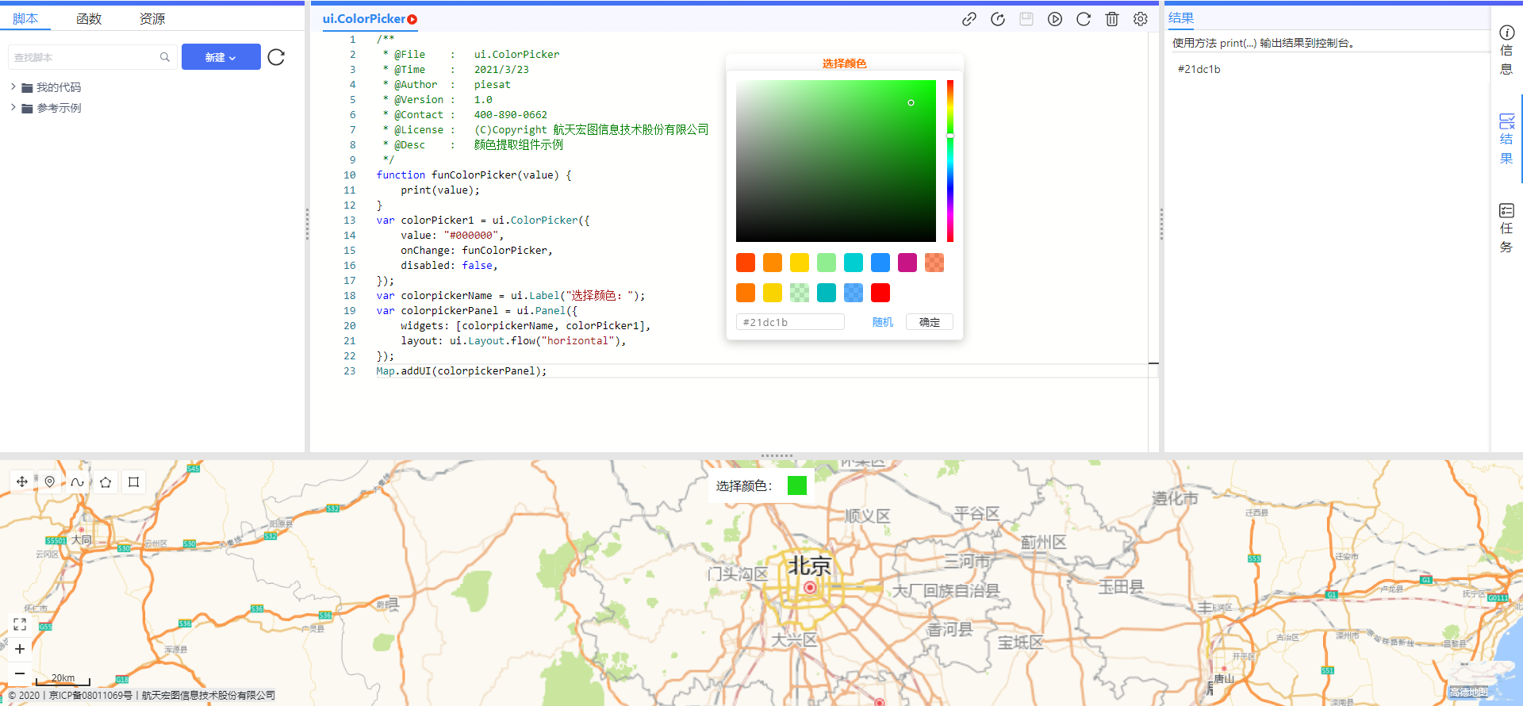Click the 北京 label on the map
1523x706 pixels.
tap(810, 566)
